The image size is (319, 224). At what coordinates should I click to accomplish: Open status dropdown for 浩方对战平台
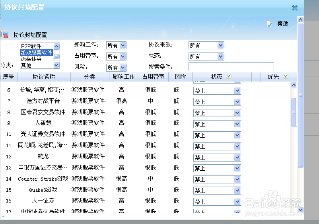point(217,102)
